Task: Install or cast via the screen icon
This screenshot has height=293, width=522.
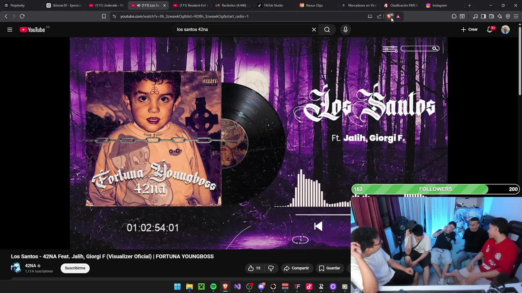Action: point(370,16)
